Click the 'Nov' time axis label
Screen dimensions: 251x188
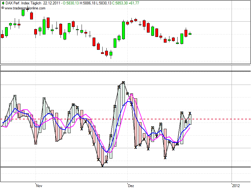pos(39,185)
